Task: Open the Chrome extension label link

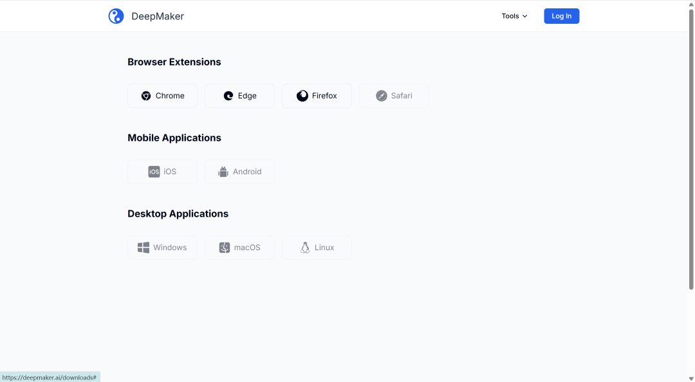Action: tap(170, 96)
